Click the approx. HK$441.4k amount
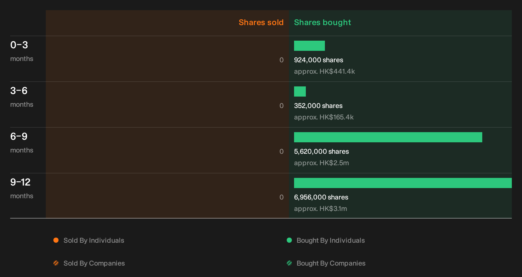Viewport: 522px width, 277px height. click(x=324, y=71)
